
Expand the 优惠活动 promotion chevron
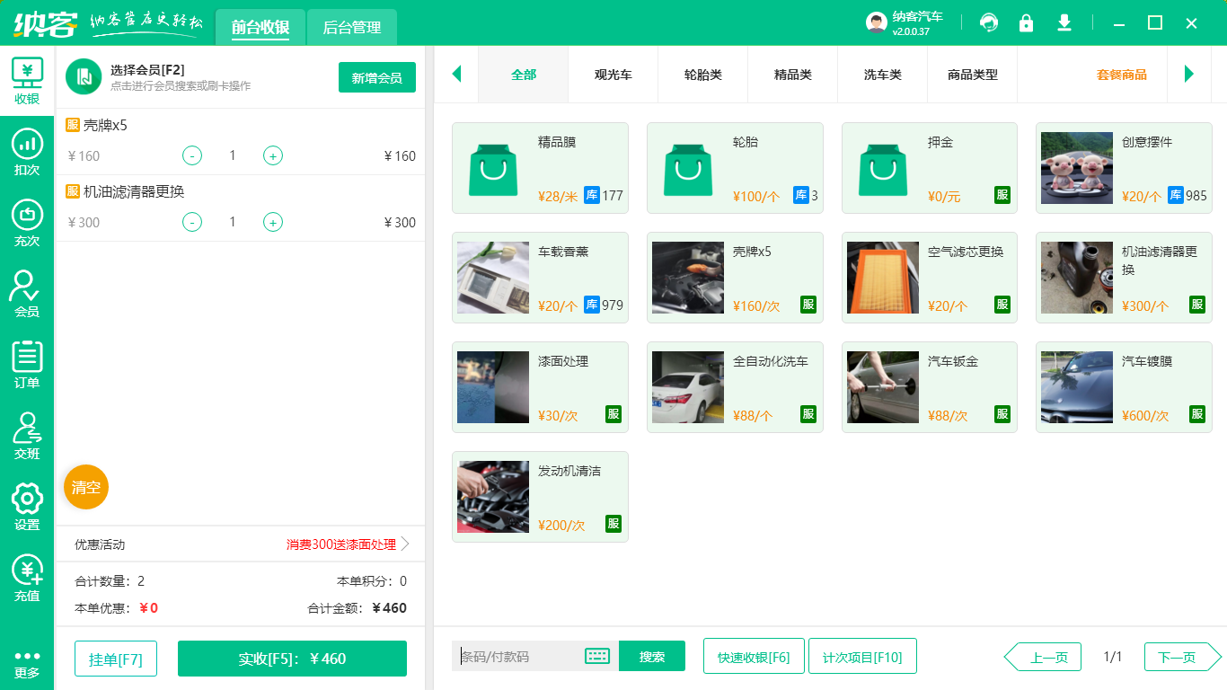(405, 544)
